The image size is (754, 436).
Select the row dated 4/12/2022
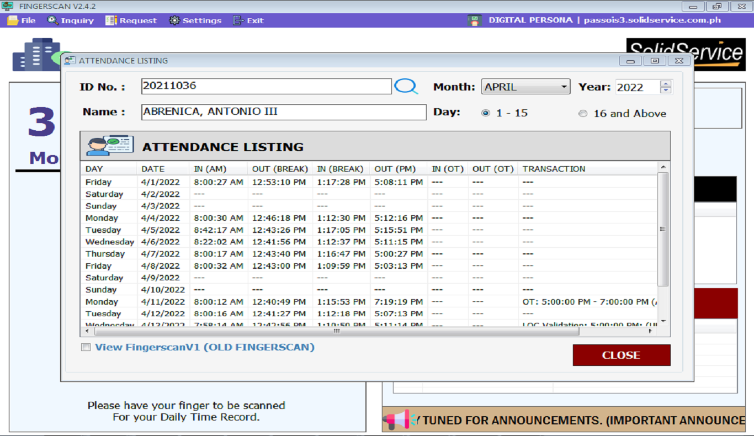pos(369,313)
